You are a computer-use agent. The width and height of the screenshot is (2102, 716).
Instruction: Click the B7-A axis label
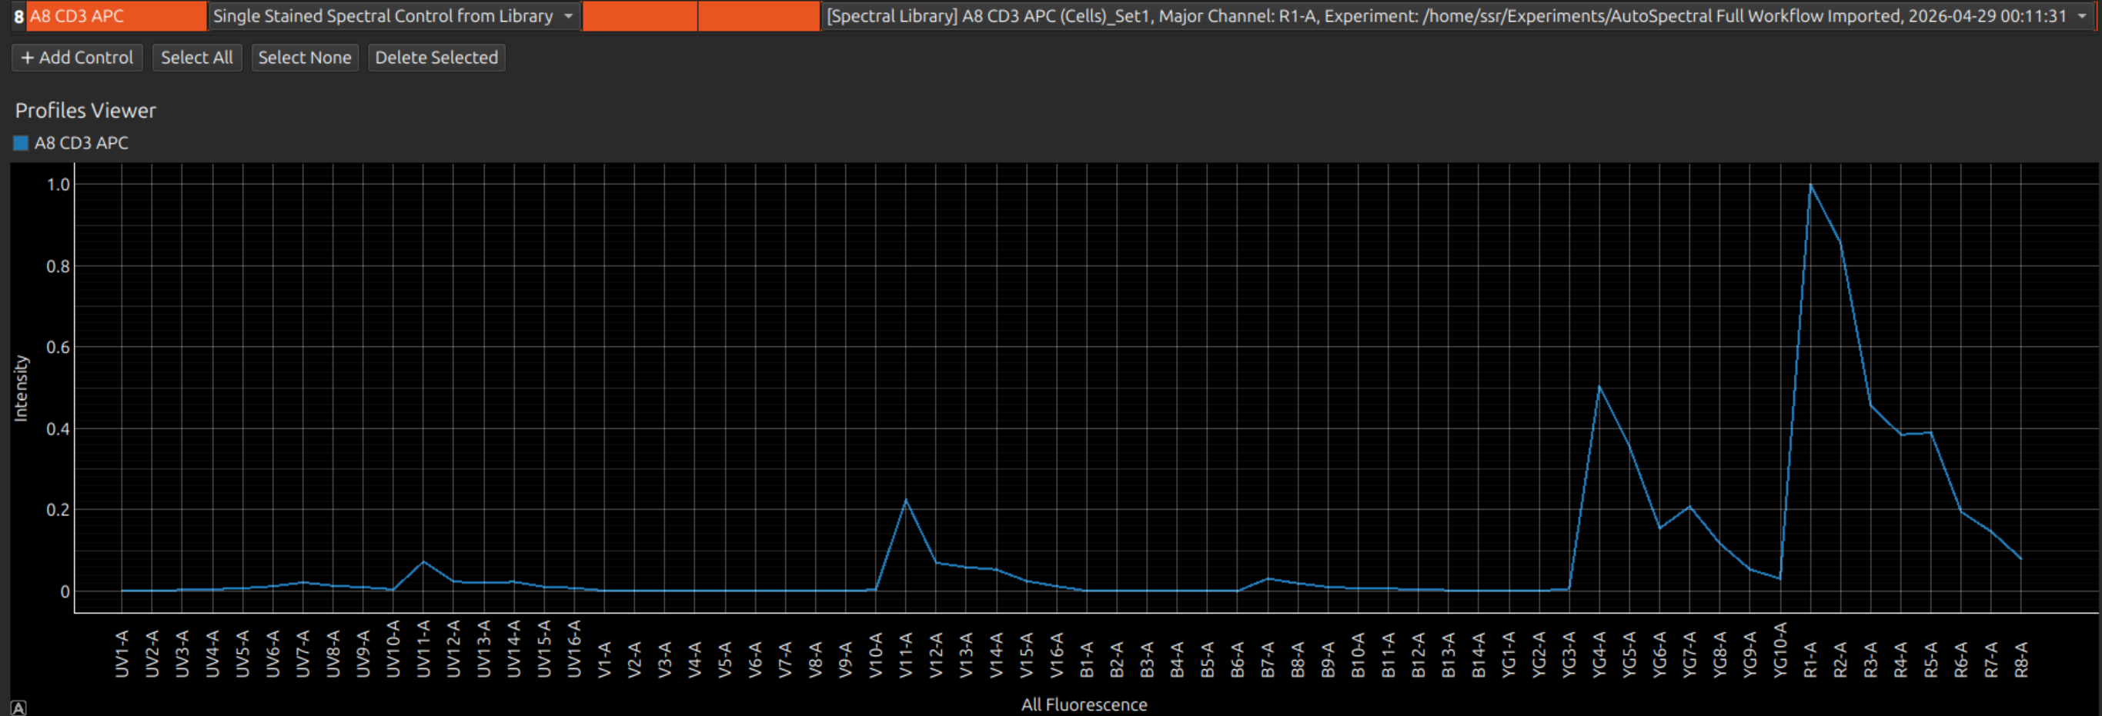point(1267,659)
